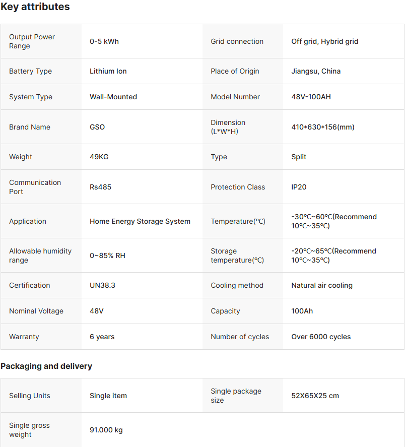
Task: Click the Home Energy Storage System value
Action: (140, 221)
